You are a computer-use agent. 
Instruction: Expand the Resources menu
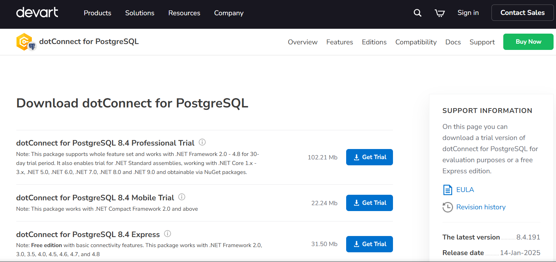pyautogui.click(x=184, y=13)
